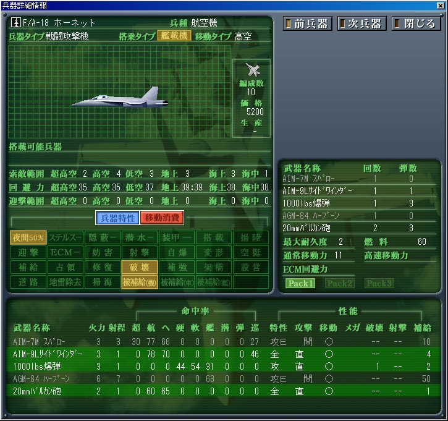
Task: Click the small aircraft silhouette icon
Action: (x=253, y=70)
